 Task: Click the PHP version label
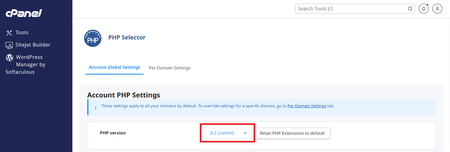[x=113, y=133]
